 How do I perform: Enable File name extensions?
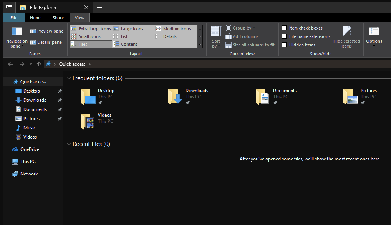(x=284, y=36)
